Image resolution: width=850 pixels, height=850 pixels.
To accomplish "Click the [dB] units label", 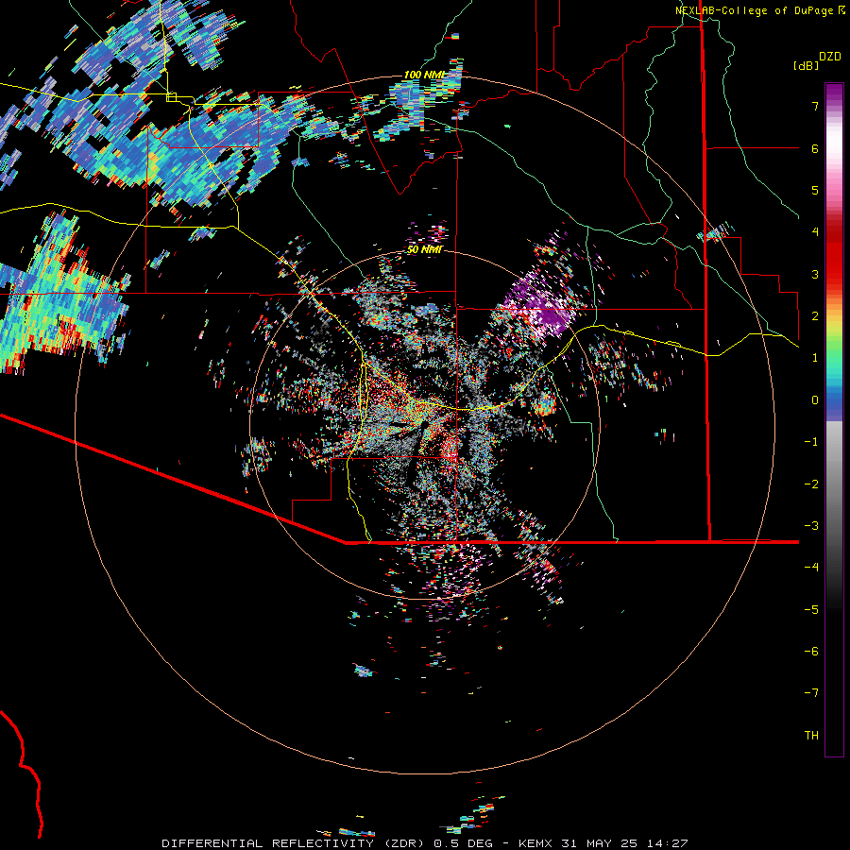I will [x=806, y=65].
